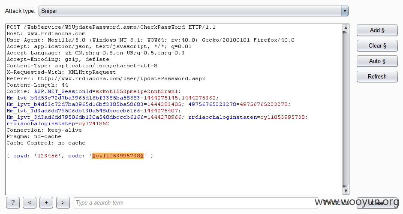Screen dimensions: 403x214
Task: Click the Accept-Language header line
Action: coord(95,53)
